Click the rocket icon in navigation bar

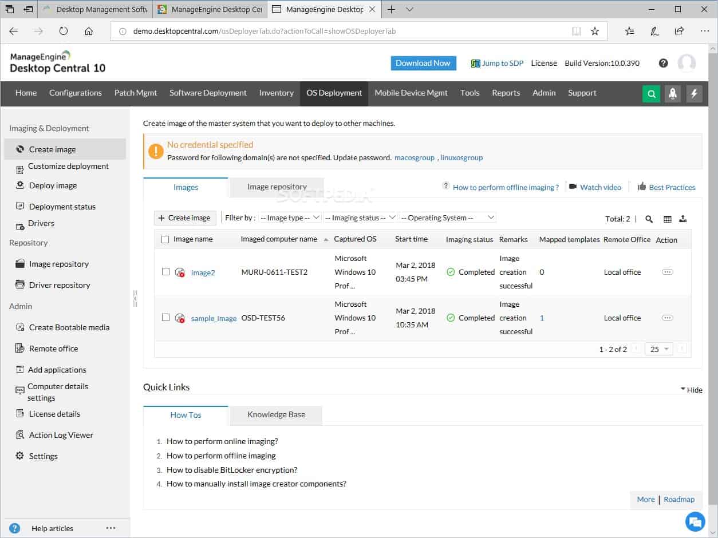[x=673, y=94]
